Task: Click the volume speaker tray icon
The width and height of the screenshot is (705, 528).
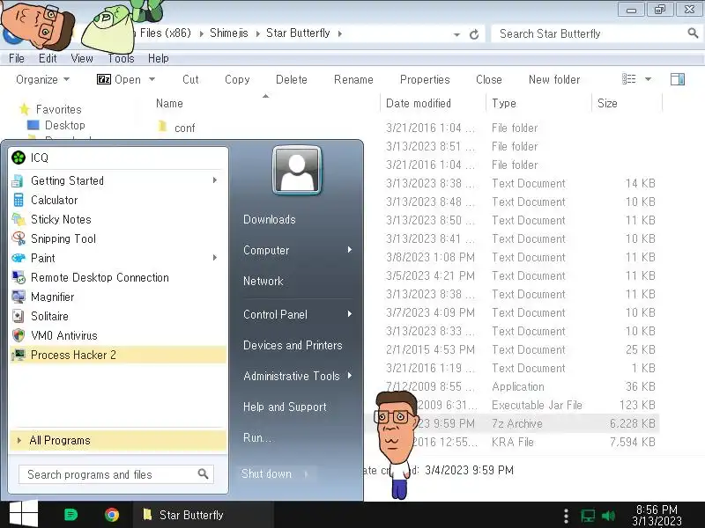Action: (x=608, y=516)
